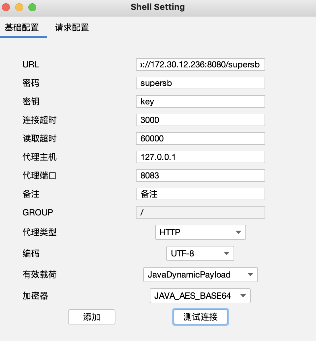Minimize the window using the yellow button
The width and height of the screenshot is (316, 341).
tap(19, 7)
